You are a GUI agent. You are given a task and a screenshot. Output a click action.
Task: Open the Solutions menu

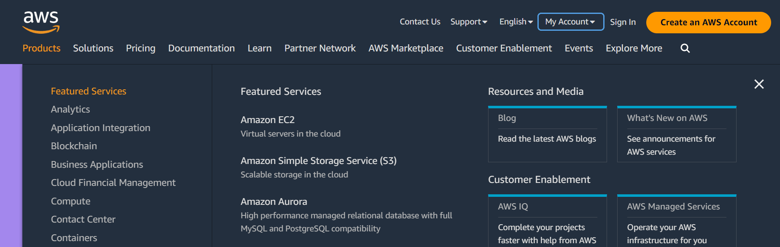pos(93,48)
